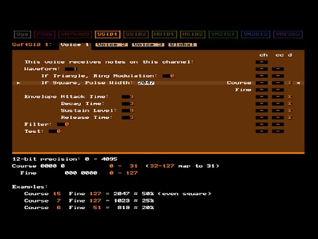Screen dimensions: 318x239
Task: Click the '12-bit precision: 0 - 4095' text
Action: (65, 159)
